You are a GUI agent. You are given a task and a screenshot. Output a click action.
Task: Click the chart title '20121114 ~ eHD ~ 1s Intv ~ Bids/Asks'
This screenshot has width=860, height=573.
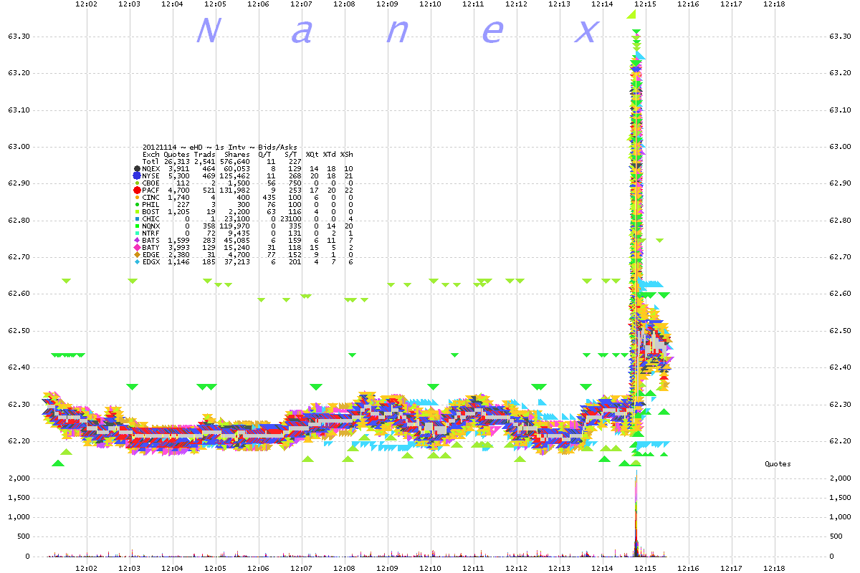tap(220, 147)
